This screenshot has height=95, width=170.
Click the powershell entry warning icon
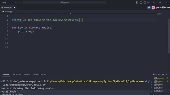[x=167, y=78]
